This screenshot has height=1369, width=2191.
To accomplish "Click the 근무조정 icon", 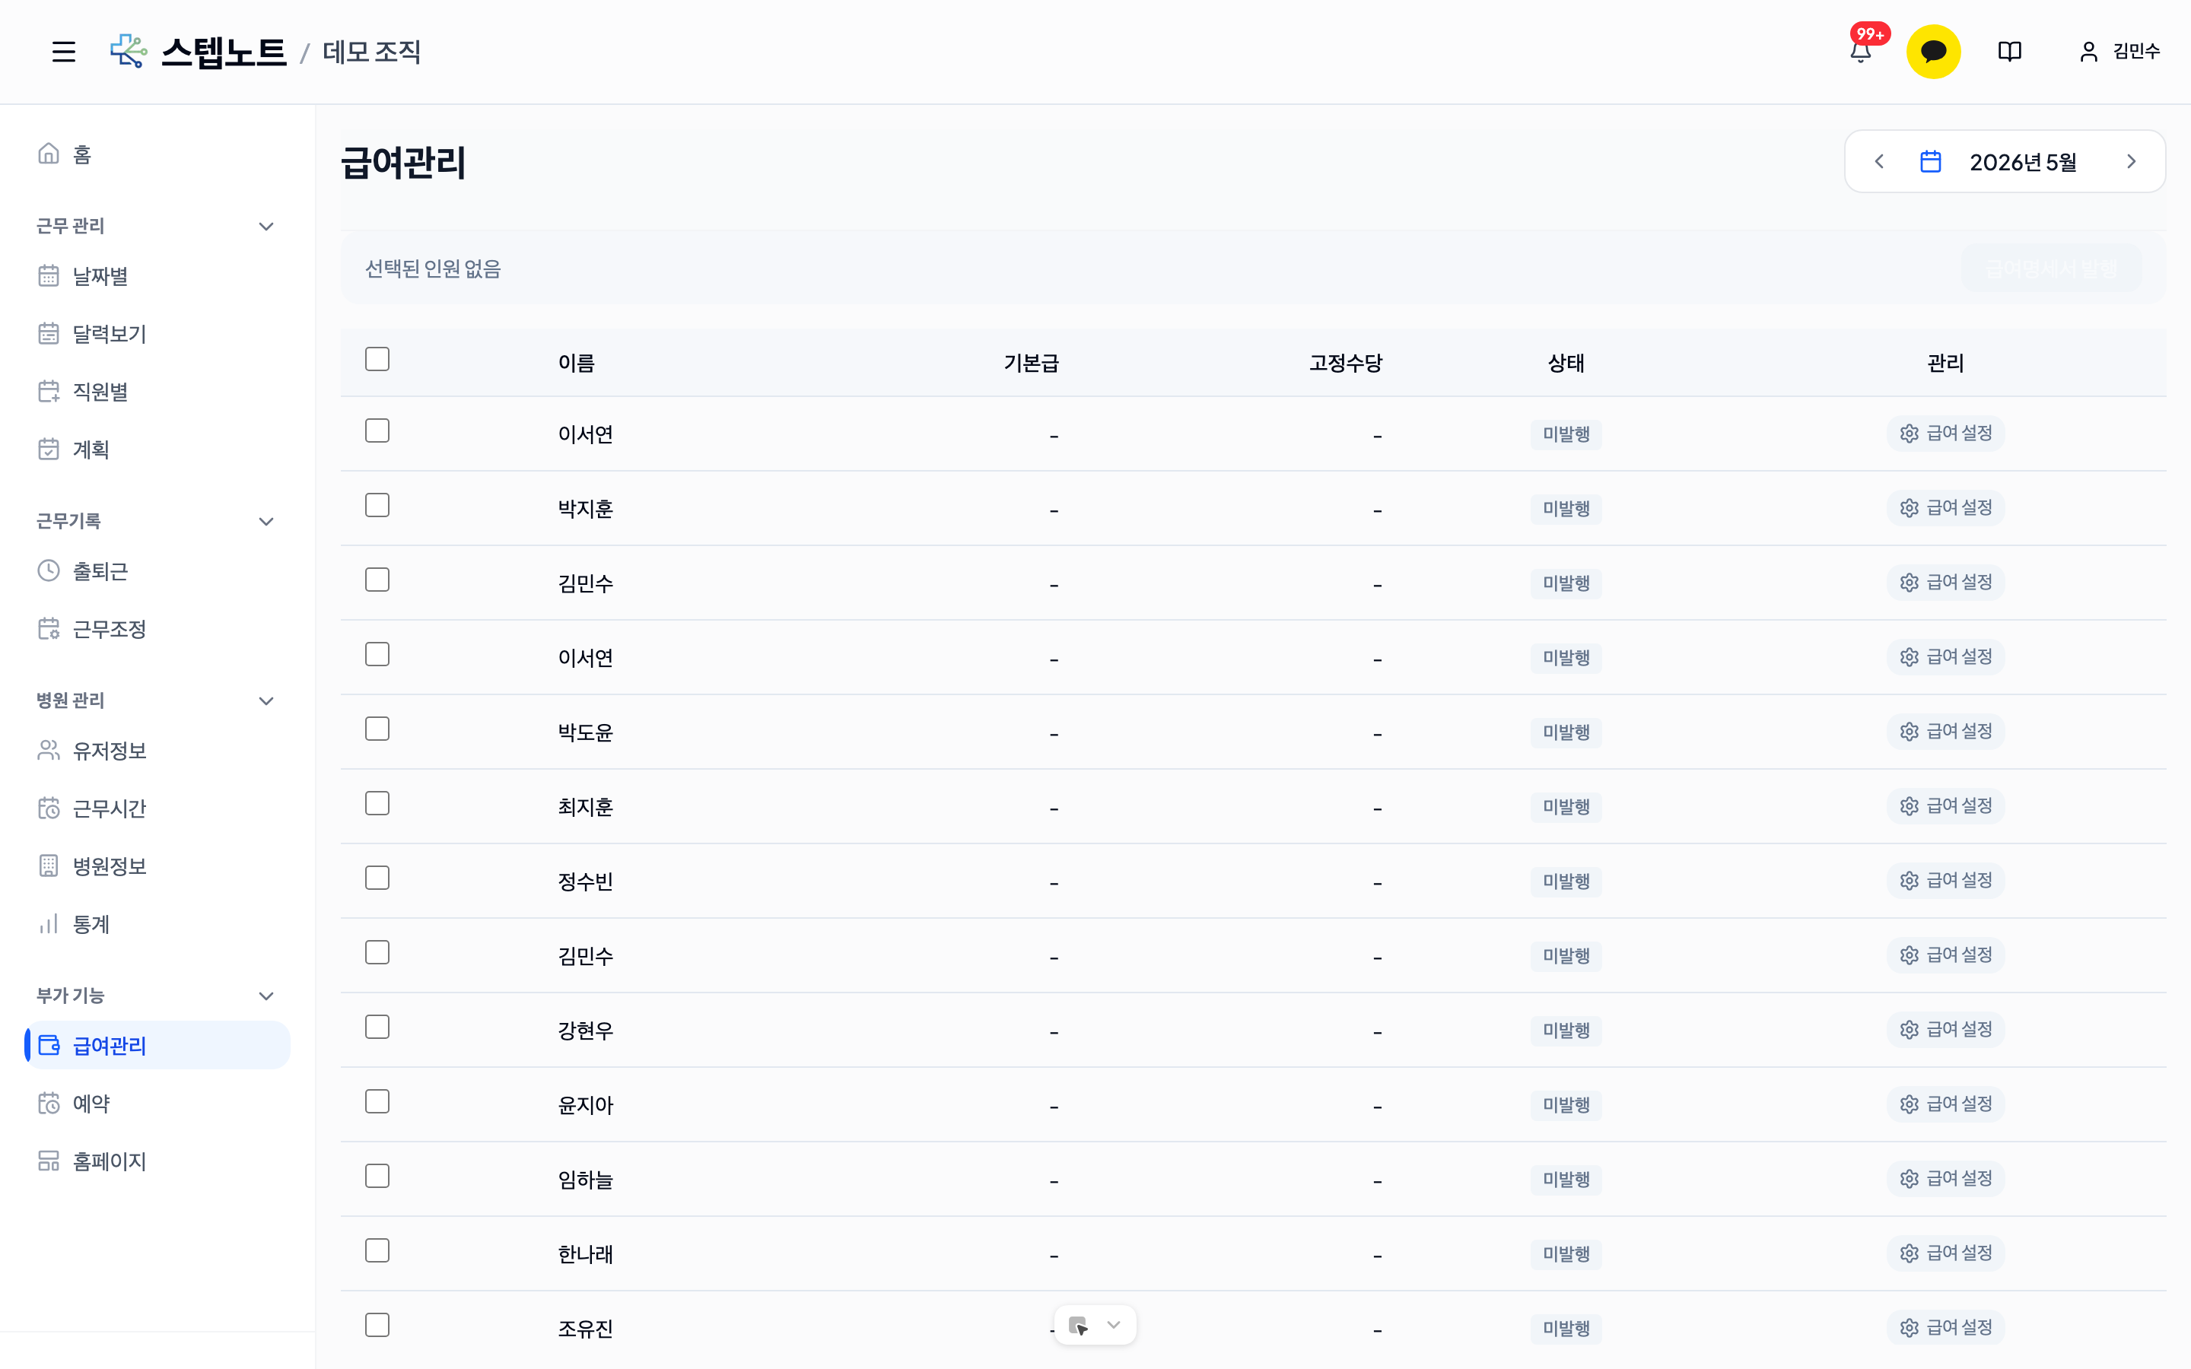I will click(49, 628).
